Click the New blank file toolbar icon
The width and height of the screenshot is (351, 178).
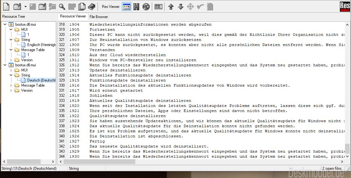click(6, 7)
